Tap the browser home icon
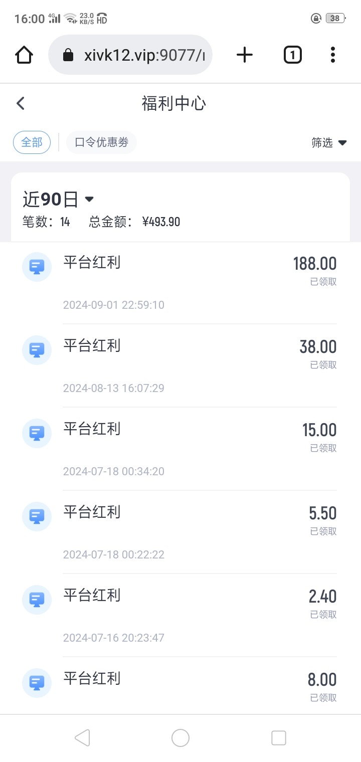361x762 pixels. click(24, 55)
